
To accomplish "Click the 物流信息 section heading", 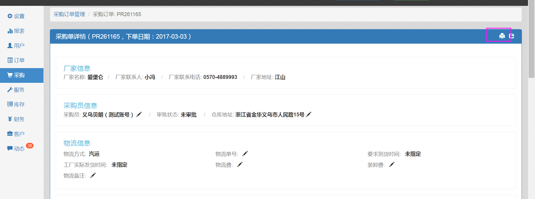I will 77,143.
